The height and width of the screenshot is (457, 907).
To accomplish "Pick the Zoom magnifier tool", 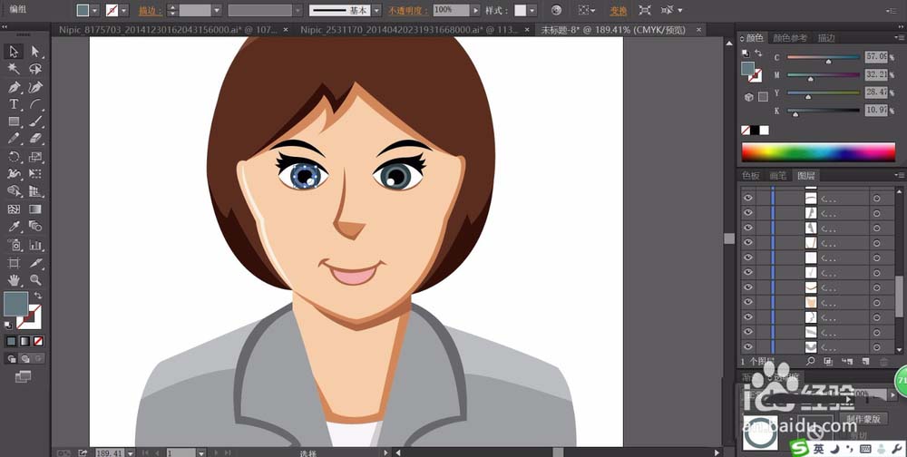I will [35, 280].
